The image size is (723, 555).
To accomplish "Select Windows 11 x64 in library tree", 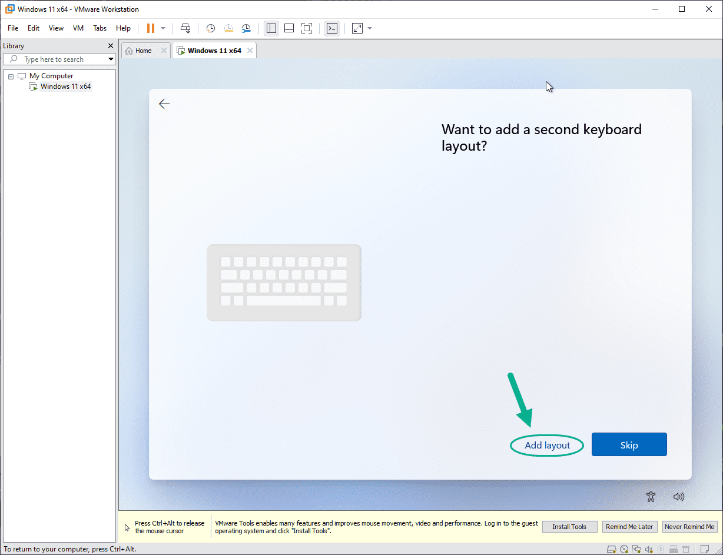I will click(x=65, y=87).
